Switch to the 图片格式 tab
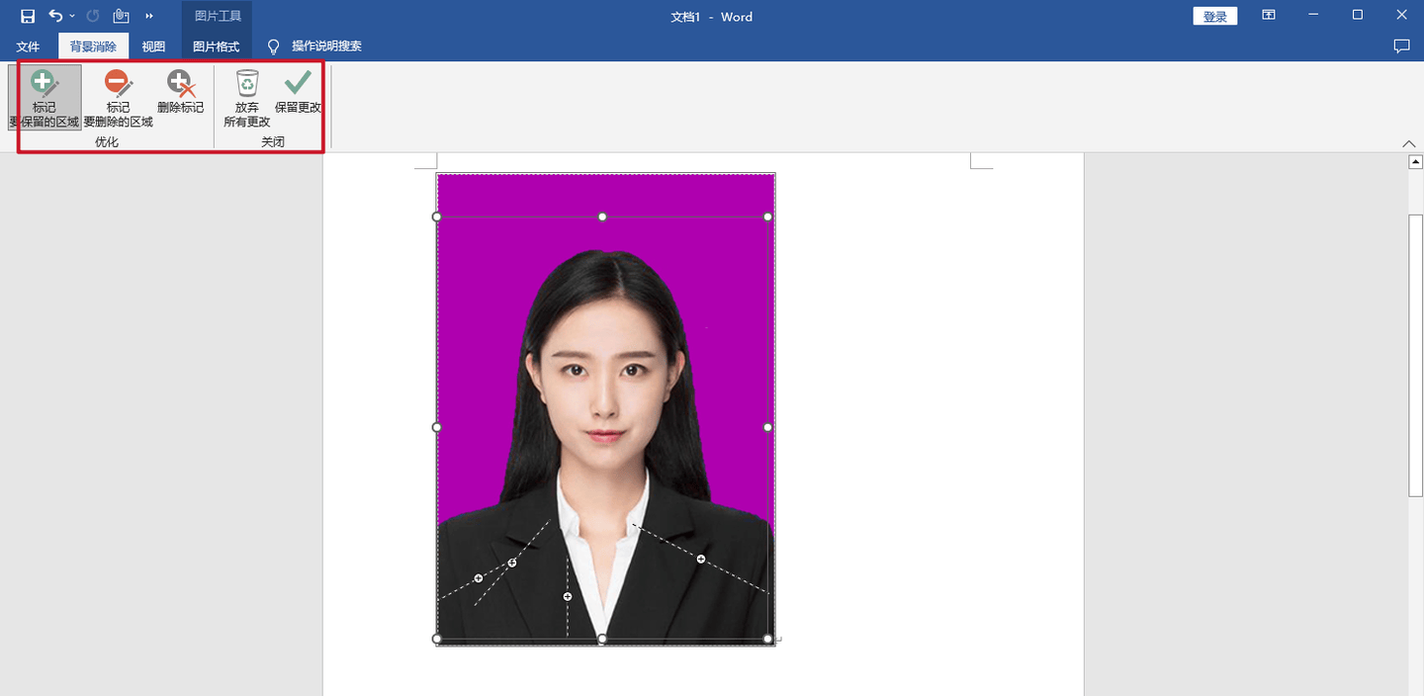Screen dimensions: 1424x696 click(216, 46)
